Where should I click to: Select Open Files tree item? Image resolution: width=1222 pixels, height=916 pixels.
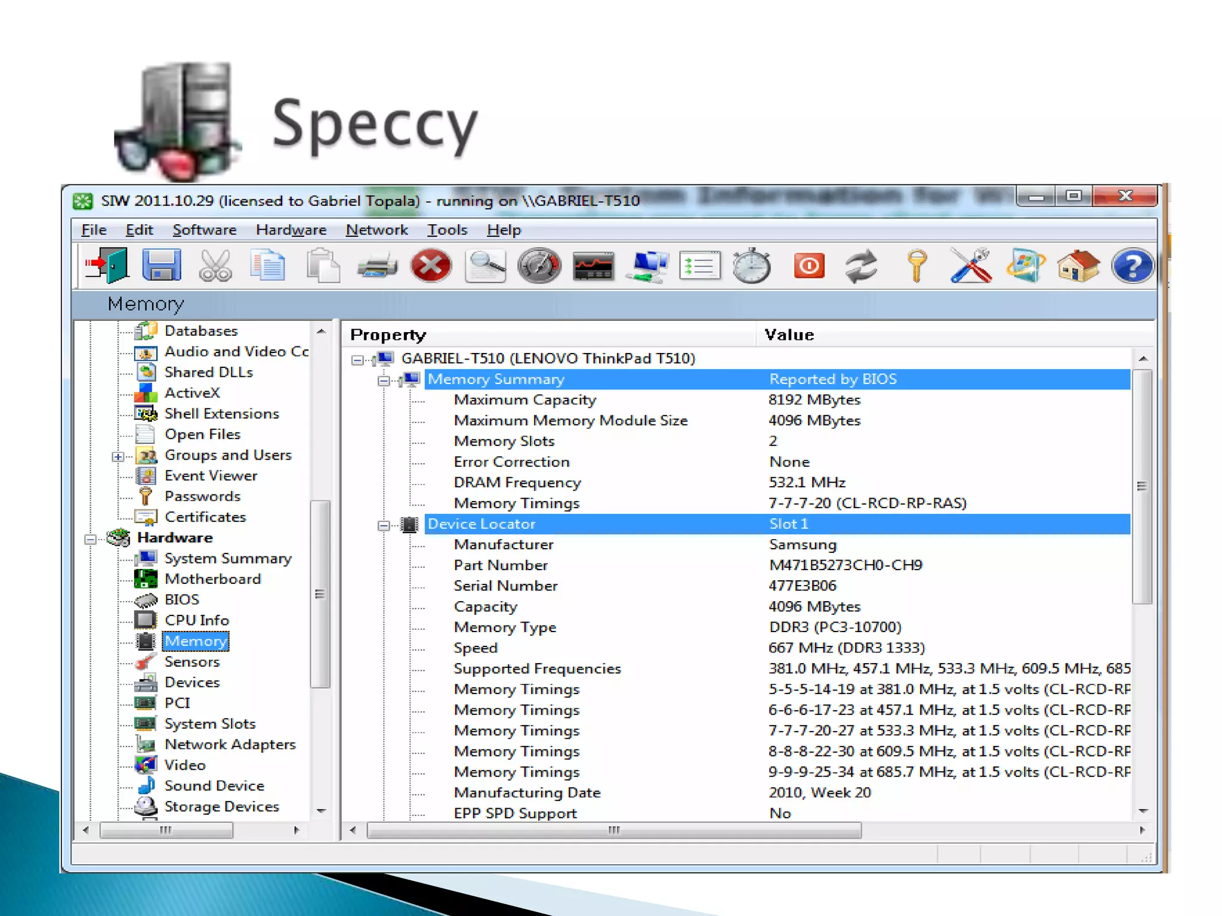pos(202,434)
